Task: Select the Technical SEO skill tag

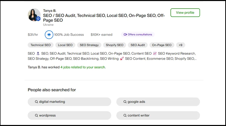Action: [x=40, y=45]
